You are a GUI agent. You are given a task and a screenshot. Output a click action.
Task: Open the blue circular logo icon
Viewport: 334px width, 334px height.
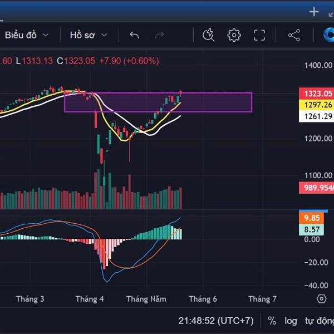(x=328, y=35)
